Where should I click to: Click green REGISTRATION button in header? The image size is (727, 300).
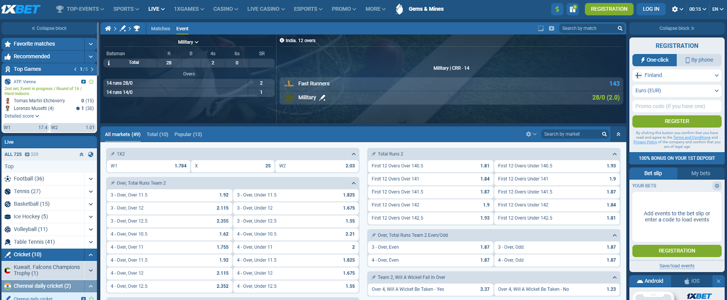pyautogui.click(x=609, y=9)
